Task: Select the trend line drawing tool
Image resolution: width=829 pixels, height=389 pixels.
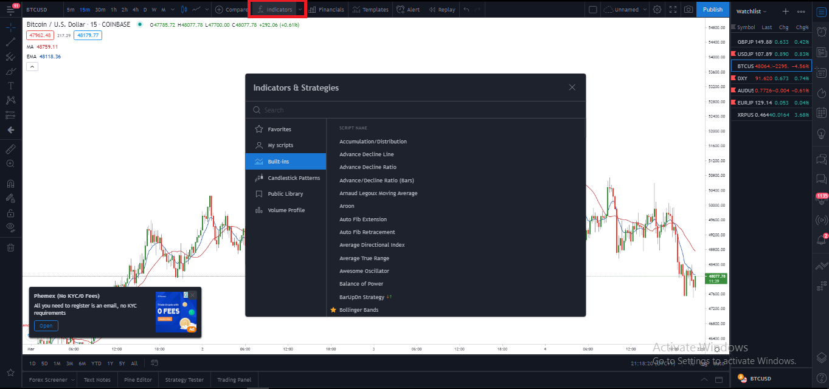Action: pyautogui.click(x=10, y=42)
